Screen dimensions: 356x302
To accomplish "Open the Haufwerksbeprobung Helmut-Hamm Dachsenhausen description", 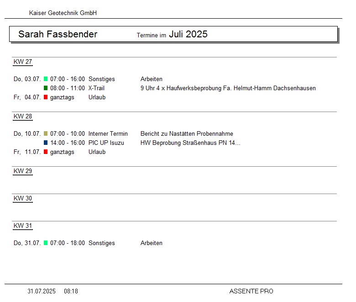I will click(x=228, y=88).
